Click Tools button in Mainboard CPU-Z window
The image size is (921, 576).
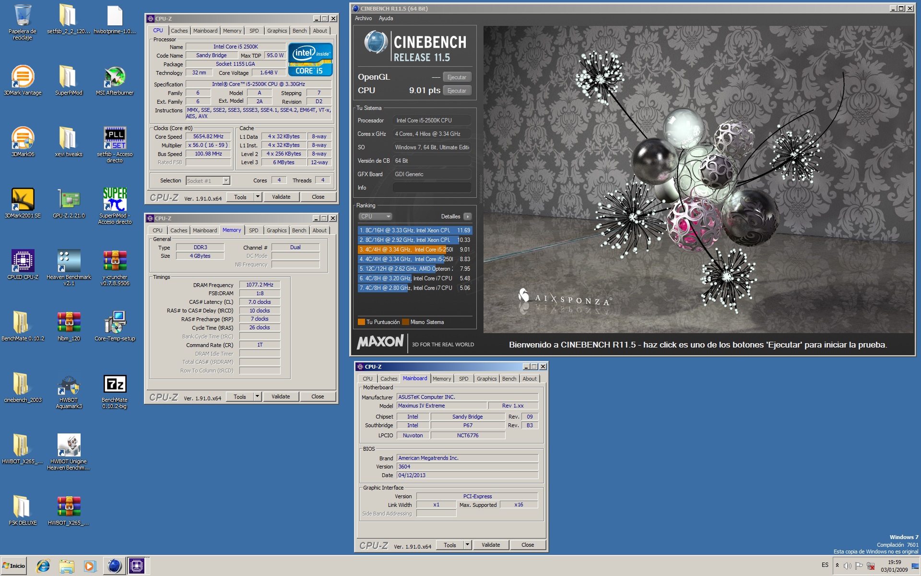450,545
